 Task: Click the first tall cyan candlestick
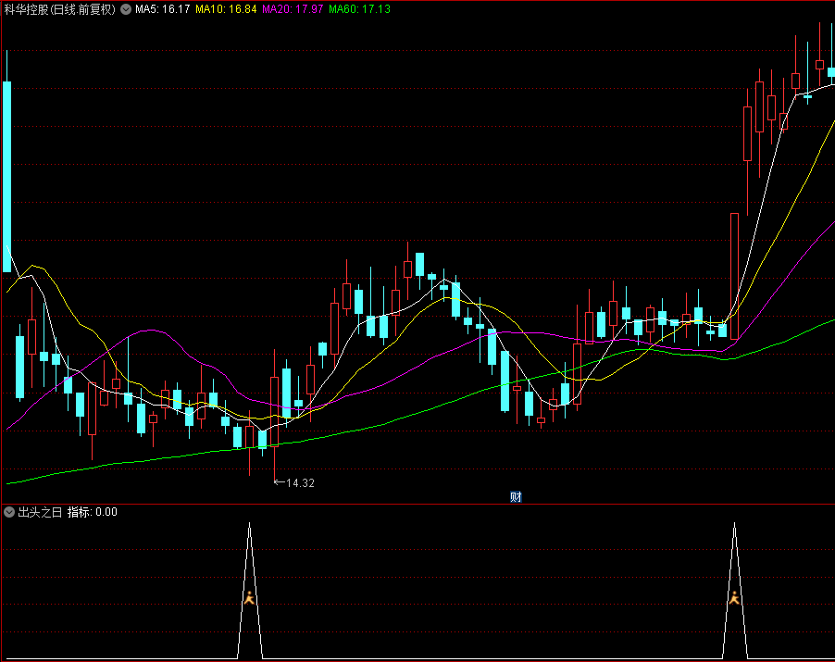tap(6, 177)
